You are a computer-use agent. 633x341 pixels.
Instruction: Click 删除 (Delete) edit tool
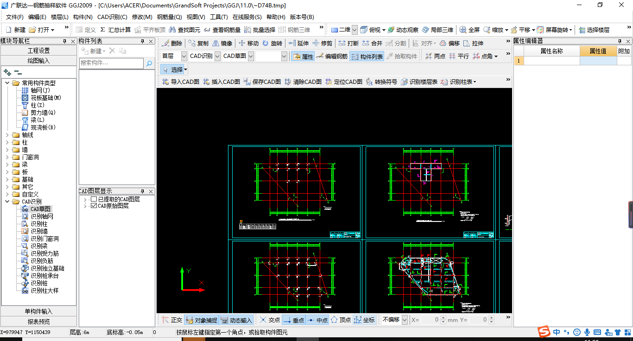click(172, 43)
